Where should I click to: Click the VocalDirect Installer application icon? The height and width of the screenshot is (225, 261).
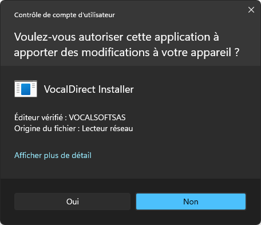26,89
